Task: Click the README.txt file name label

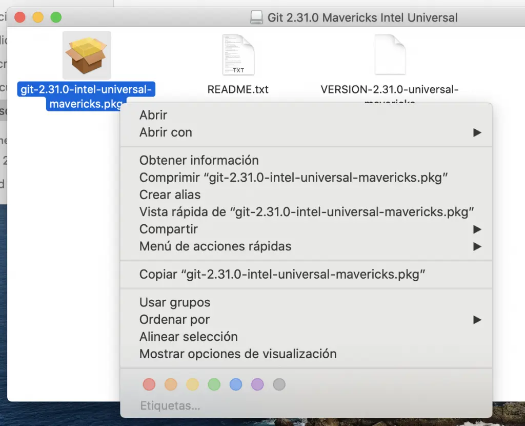Action: 238,89
